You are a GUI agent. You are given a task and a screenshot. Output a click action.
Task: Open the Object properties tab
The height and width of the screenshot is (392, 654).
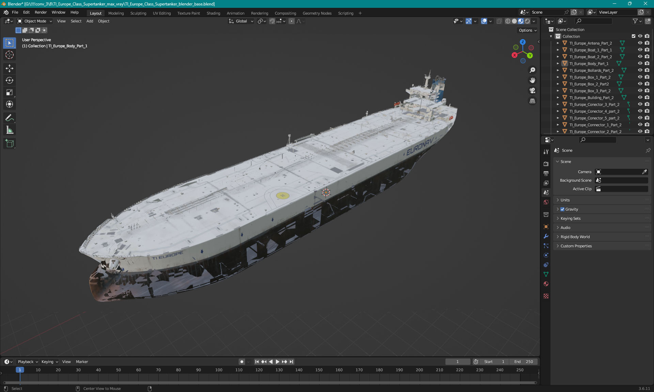click(546, 227)
